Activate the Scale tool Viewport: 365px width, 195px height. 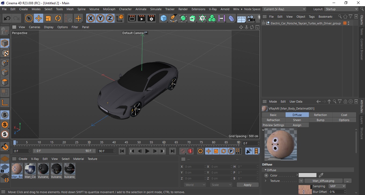point(48,18)
